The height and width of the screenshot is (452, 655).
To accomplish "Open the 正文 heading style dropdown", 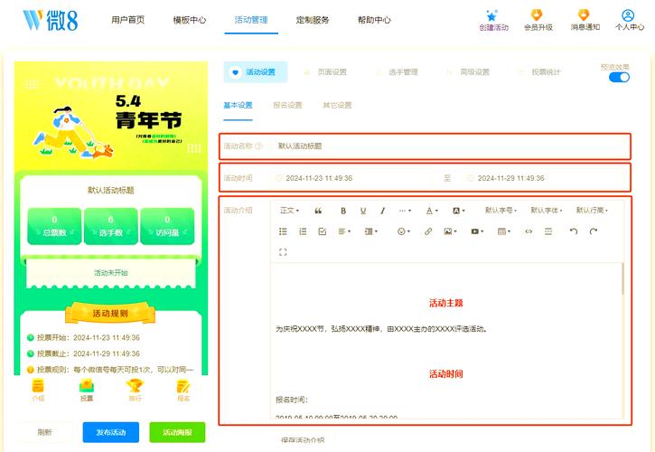I will [289, 211].
